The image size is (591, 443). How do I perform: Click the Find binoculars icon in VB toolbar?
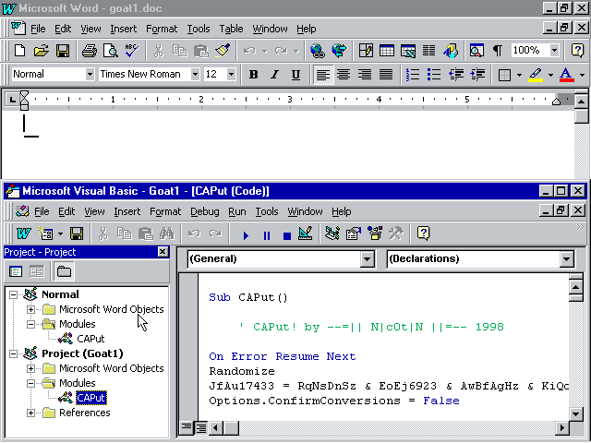[166, 233]
